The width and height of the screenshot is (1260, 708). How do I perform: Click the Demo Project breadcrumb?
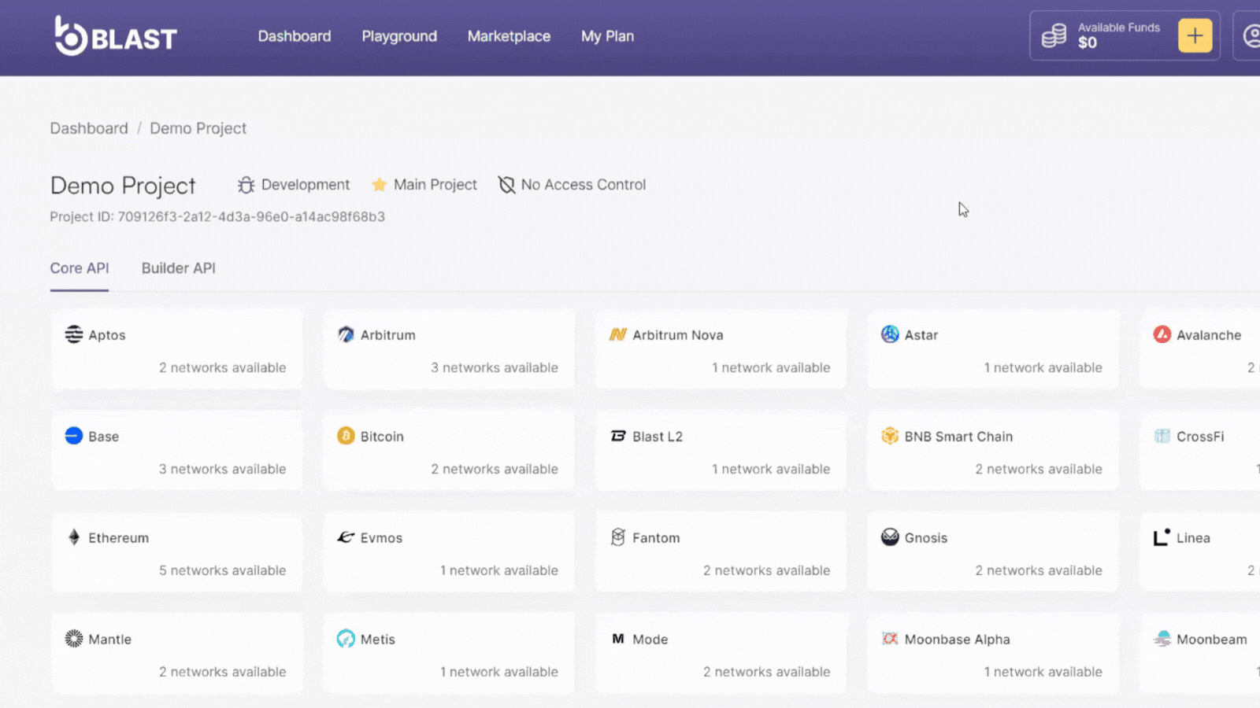pos(198,128)
